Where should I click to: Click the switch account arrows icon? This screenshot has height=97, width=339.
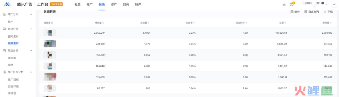coord(334,5)
